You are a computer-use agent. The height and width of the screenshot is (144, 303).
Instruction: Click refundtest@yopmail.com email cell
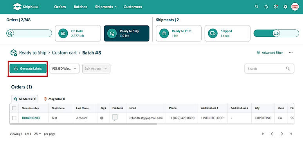146,118
